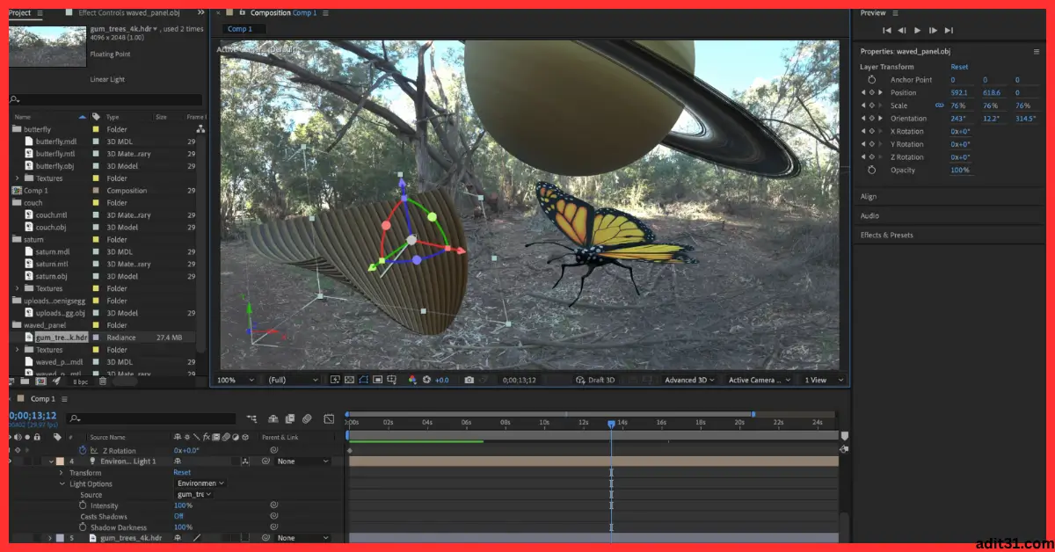Viewport: 1055px width, 552px height.
Task: Enable motion blur switch in timeline
Action: (x=307, y=419)
